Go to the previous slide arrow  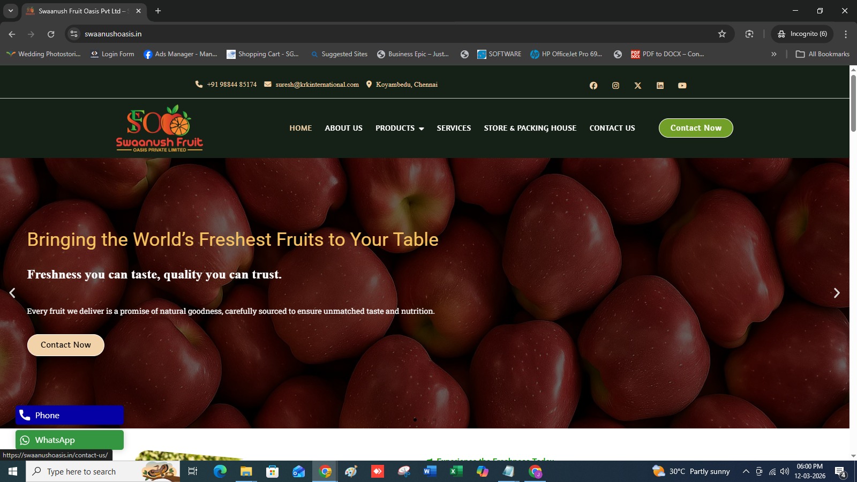[x=12, y=293]
